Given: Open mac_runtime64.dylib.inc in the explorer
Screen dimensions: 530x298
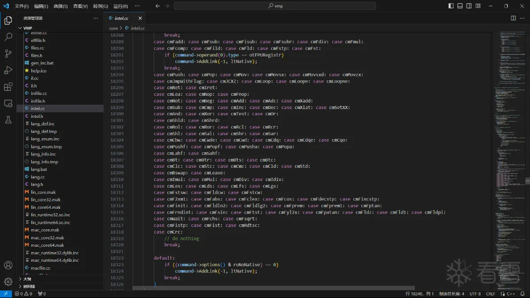Looking at the screenshot, I should click(x=60, y=260).
